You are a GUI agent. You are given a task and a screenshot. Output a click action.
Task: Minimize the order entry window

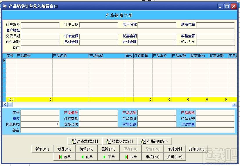[x=220, y=6]
